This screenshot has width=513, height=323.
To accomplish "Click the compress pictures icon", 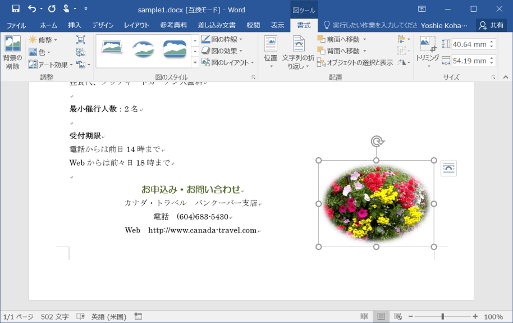I will pyautogui.click(x=81, y=40).
